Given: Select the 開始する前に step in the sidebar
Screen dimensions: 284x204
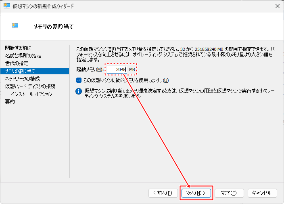Looking at the screenshot, I should 18,48.
